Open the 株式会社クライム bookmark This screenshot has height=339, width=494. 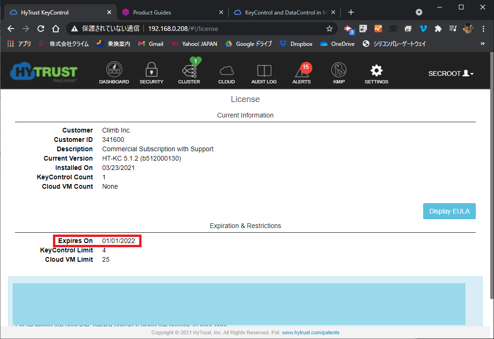click(64, 44)
